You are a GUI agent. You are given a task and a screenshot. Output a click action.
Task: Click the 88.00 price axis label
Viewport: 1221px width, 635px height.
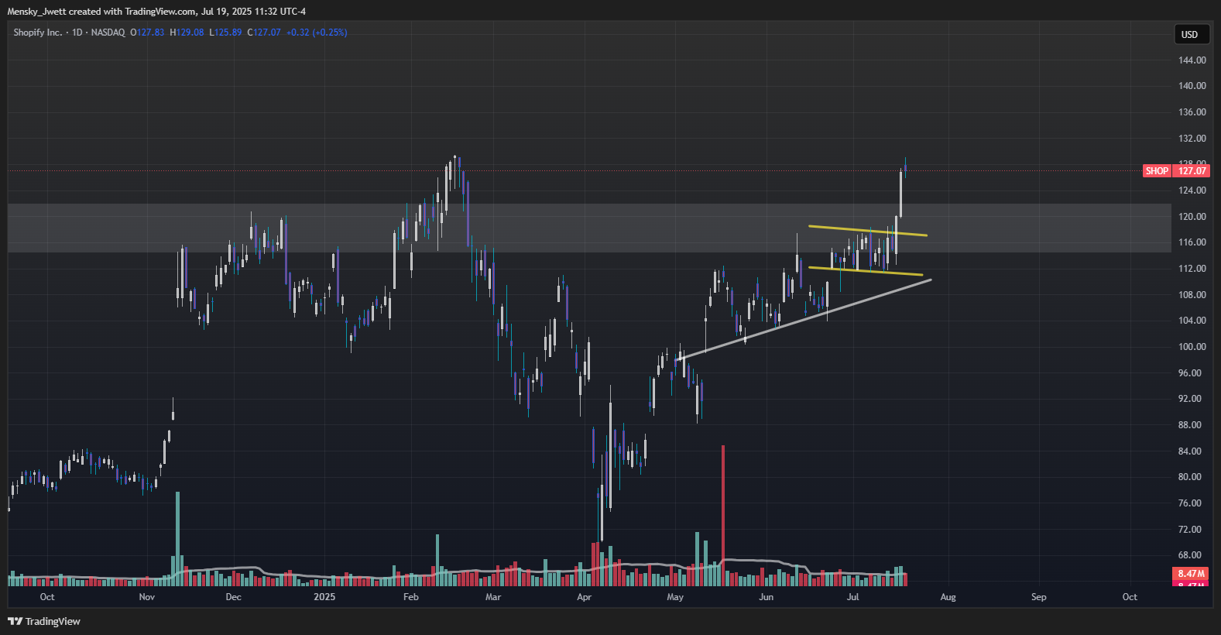1192,425
